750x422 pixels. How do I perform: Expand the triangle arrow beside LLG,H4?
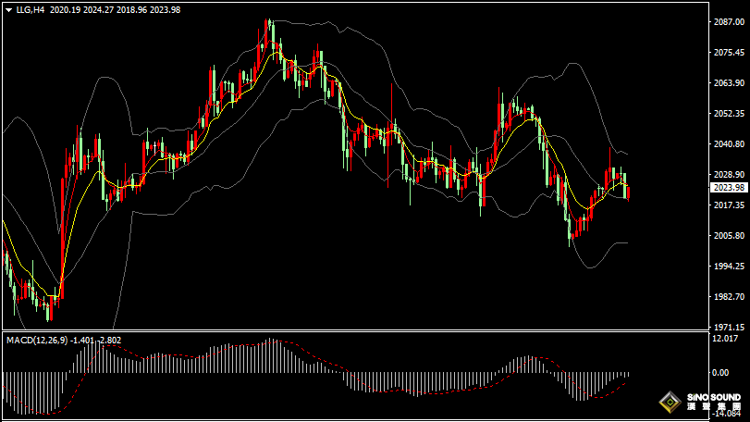(x=8, y=9)
